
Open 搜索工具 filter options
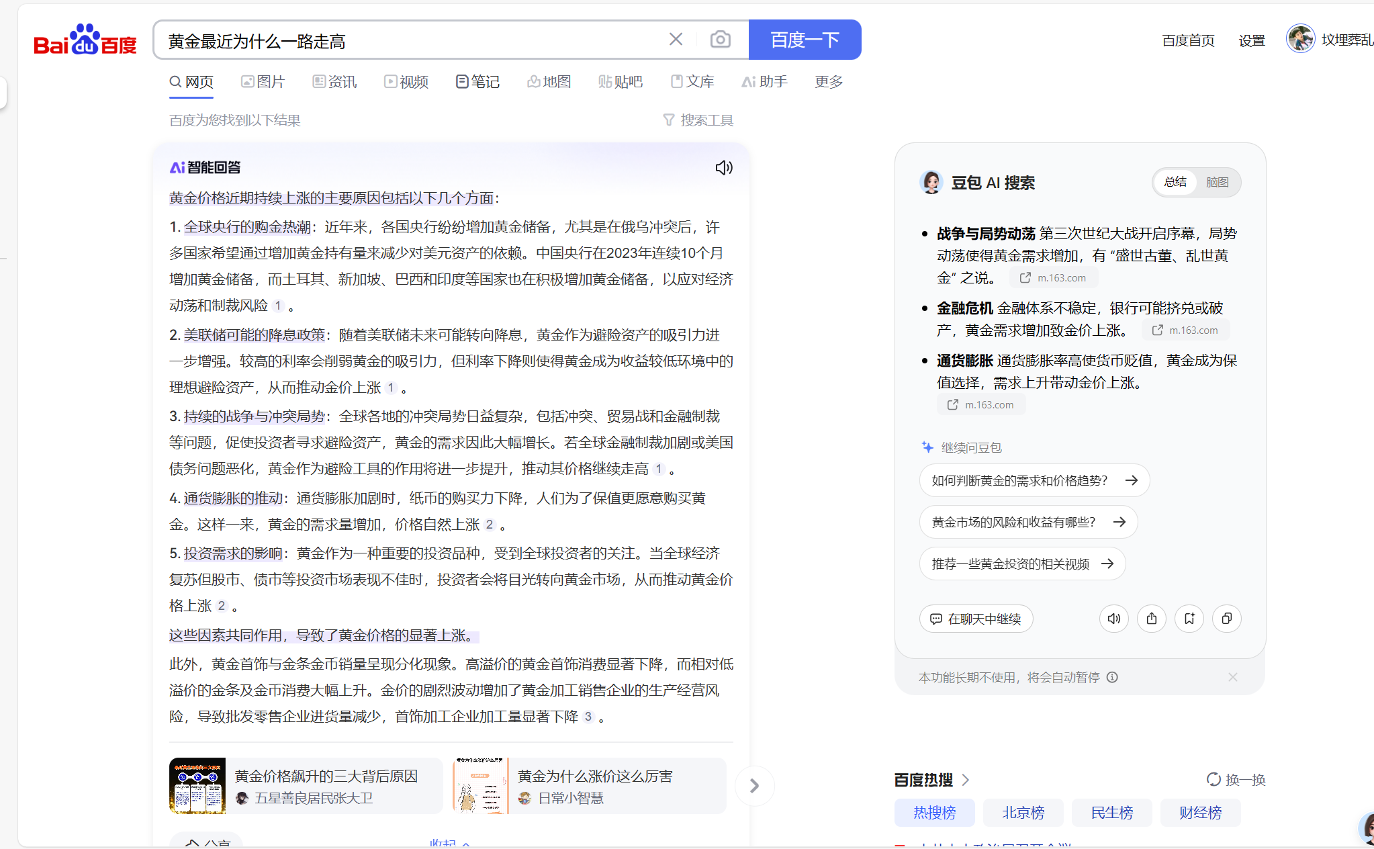tap(698, 120)
